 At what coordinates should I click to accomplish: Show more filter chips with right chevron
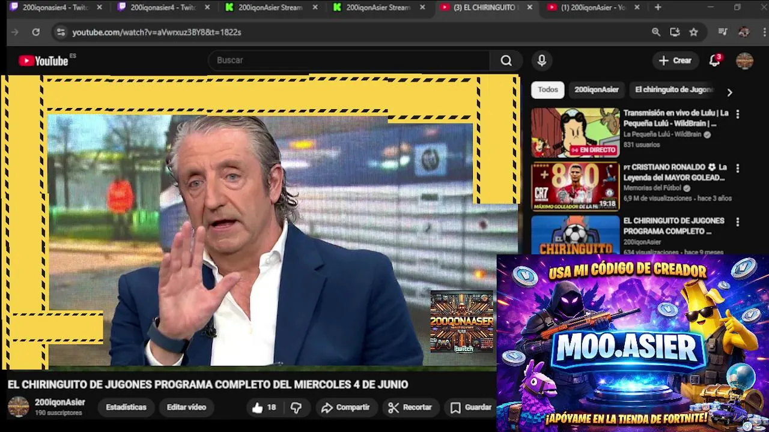click(729, 92)
